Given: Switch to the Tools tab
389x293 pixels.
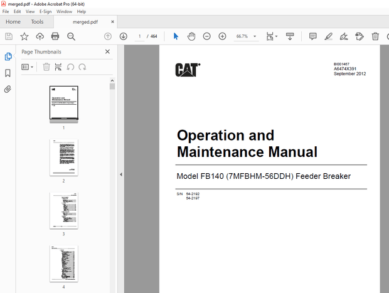Looking at the screenshot, I should pos(37,22).
